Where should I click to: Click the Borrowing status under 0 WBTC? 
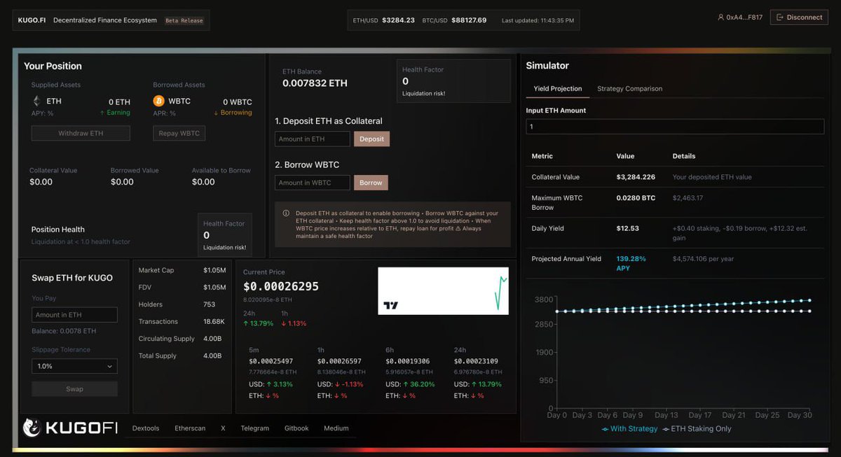click(233, 113)
